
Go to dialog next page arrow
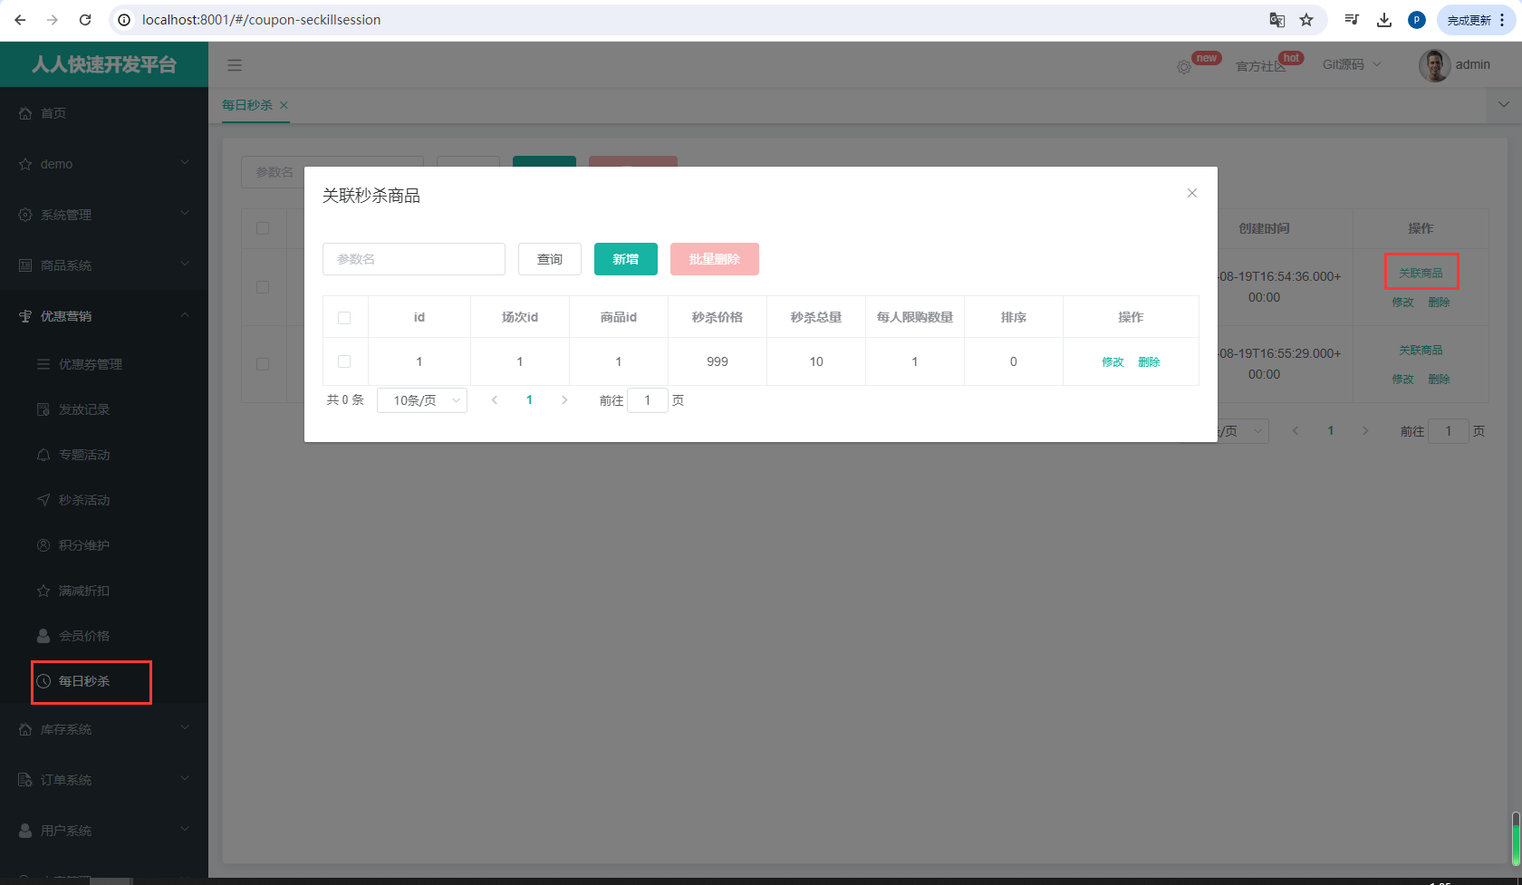(564, 400)
